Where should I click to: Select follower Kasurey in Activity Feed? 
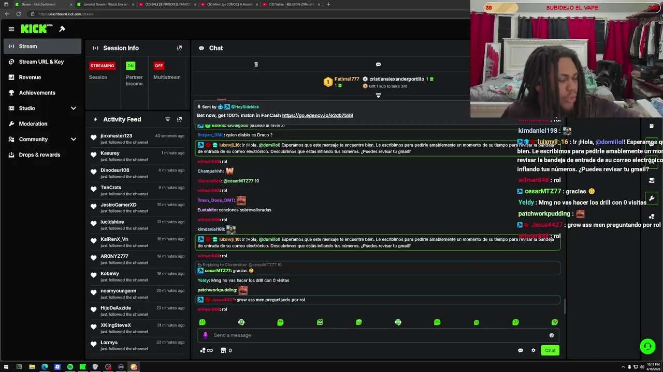110,153
